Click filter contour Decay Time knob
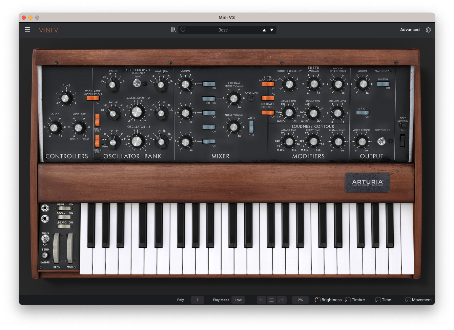The image size is (454, 330). [313, 113]
